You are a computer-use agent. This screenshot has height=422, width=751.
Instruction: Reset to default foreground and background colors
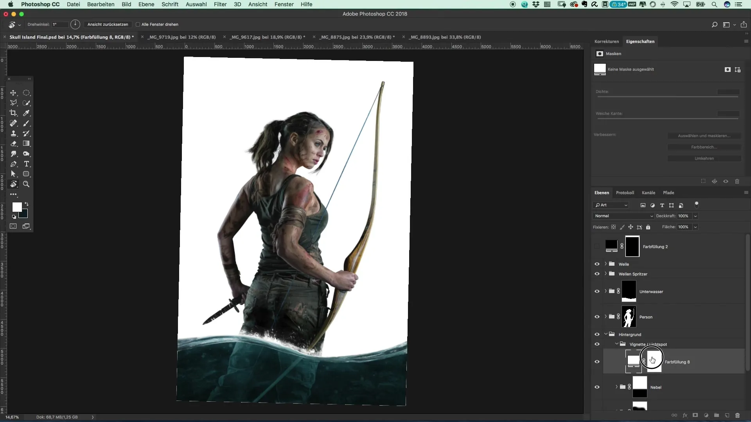click(x=14, y=216)
